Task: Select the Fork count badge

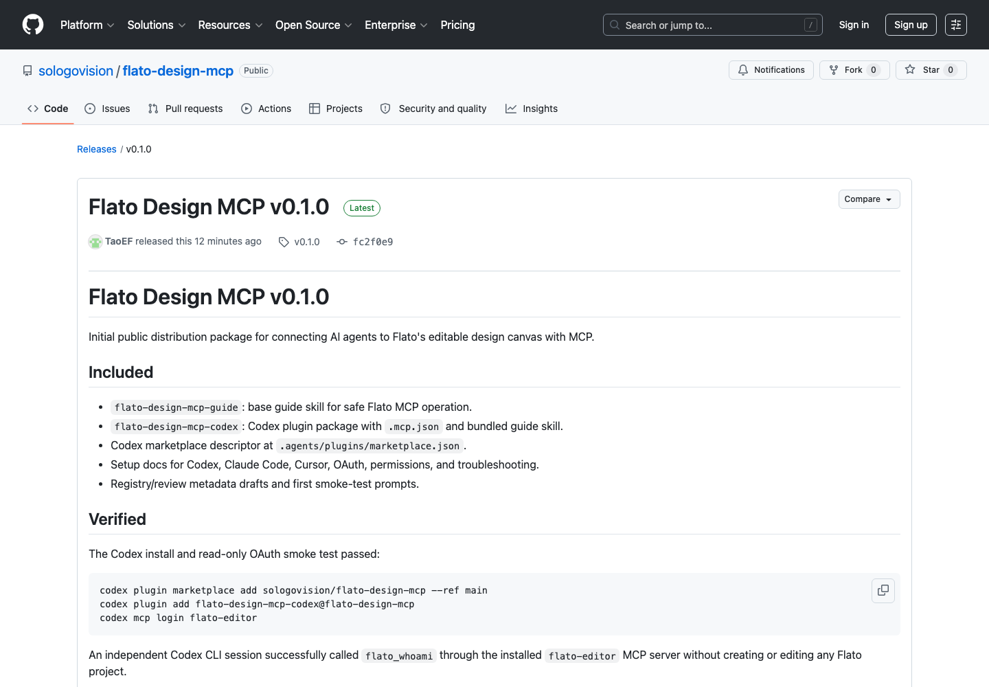Action: point(874,70)
